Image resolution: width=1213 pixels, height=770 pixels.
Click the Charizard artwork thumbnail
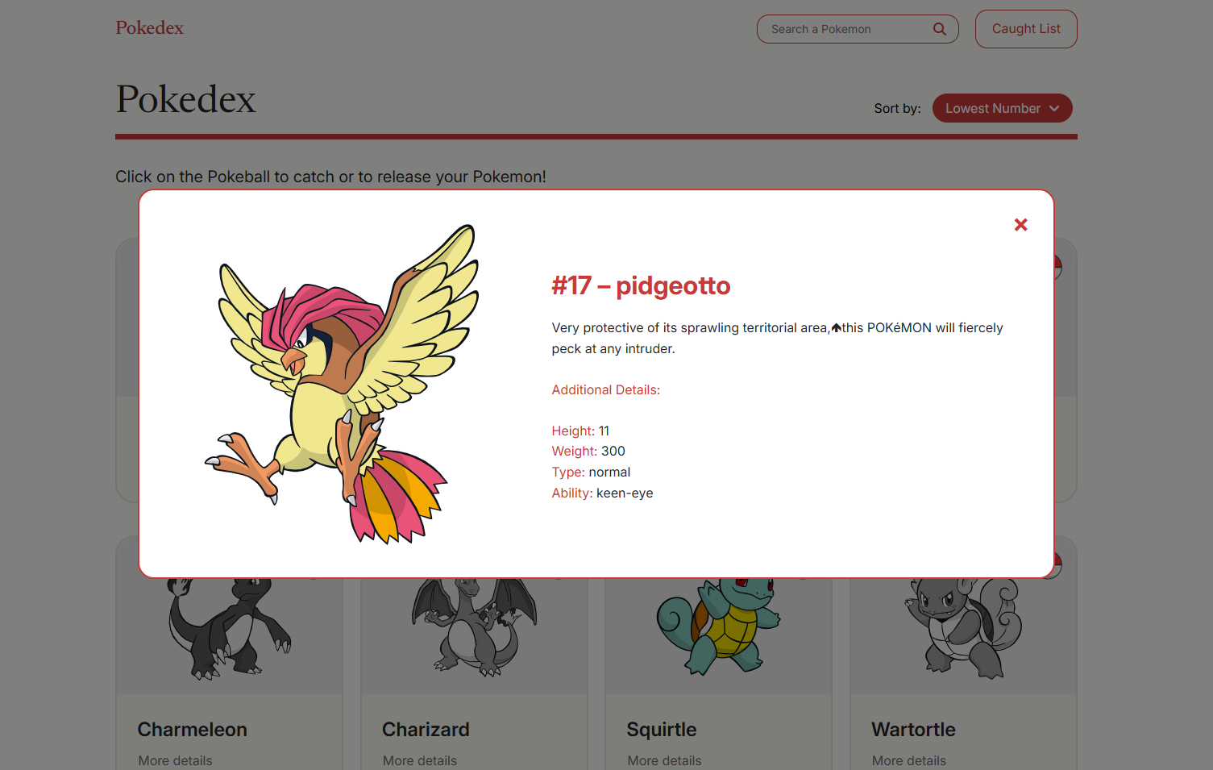click(x=474, y=627)
